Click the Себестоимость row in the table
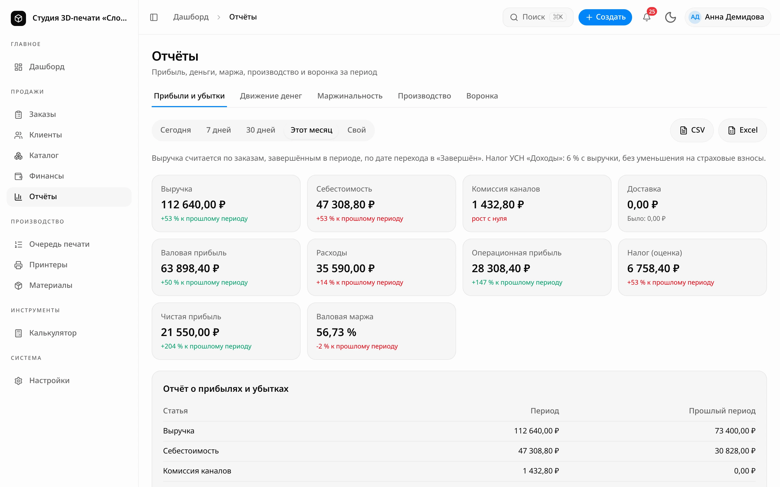Image resolution: width=780 pixels, height=487 pixels. [x=459, y=451]
